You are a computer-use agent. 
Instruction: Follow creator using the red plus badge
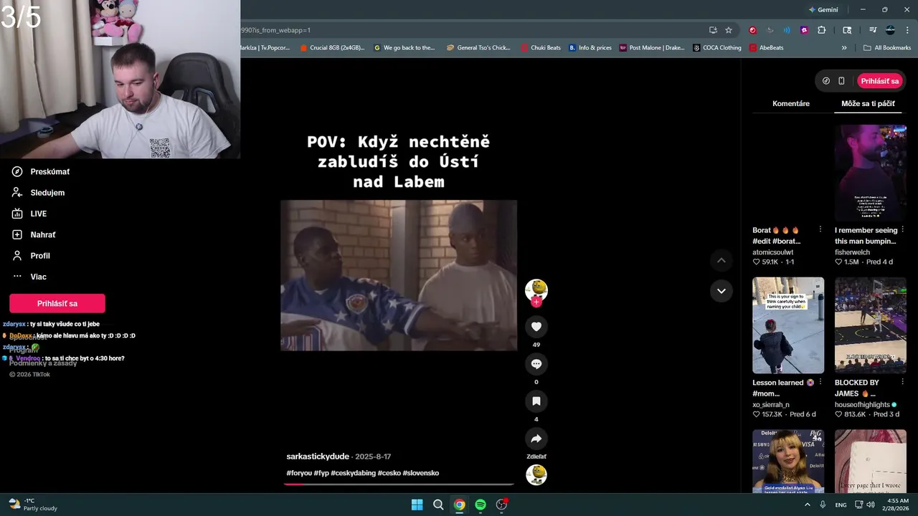(536, 302)
